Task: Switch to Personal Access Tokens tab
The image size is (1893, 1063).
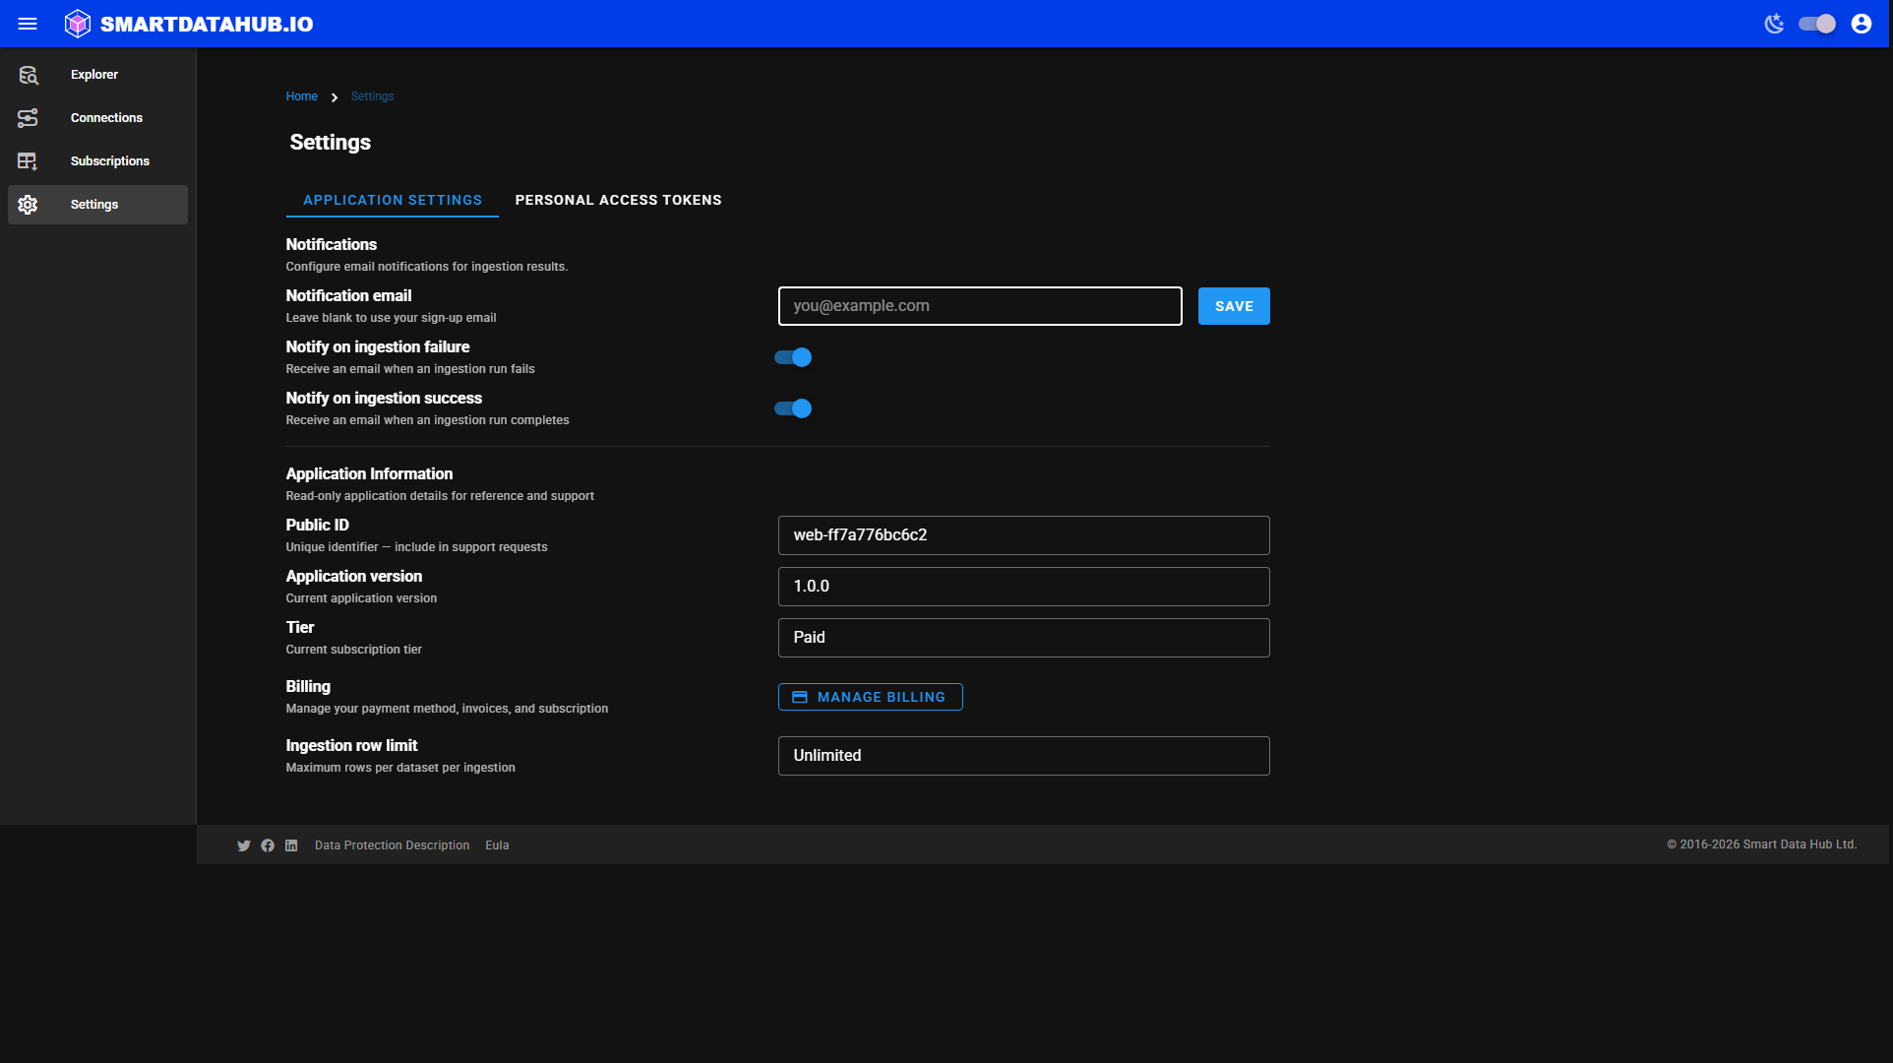Action: [x=619, y=200]
